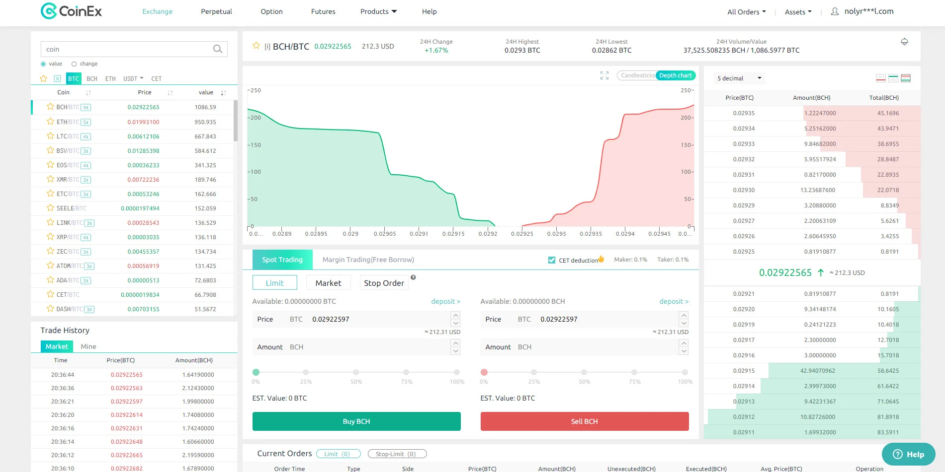Open the Mine trade history tab
Image resolution: width=945 pixels, height=472 pixels.
(x=88, y=346)
